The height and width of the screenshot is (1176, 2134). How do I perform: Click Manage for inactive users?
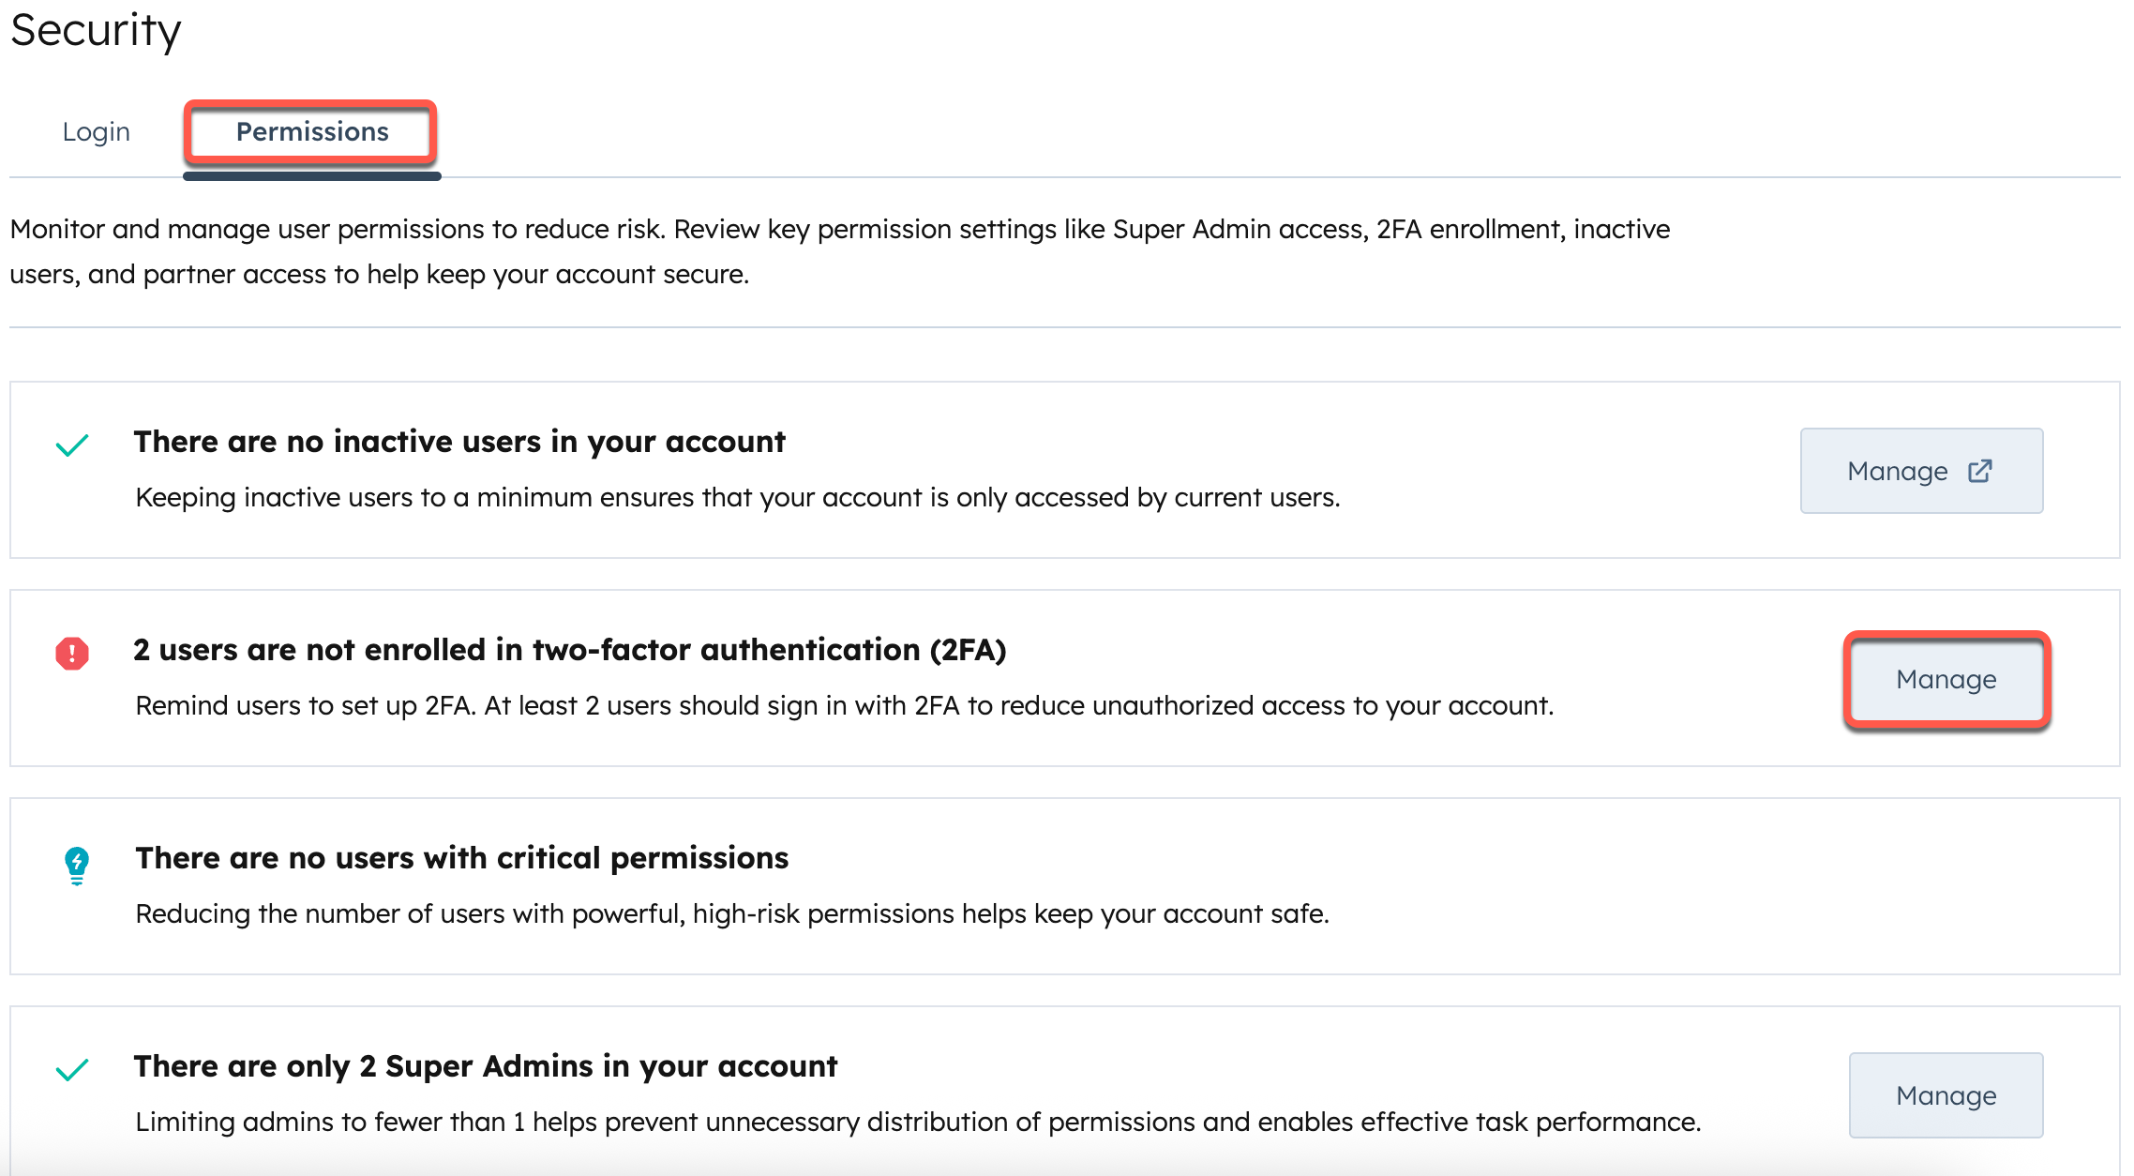(1921, 471)
